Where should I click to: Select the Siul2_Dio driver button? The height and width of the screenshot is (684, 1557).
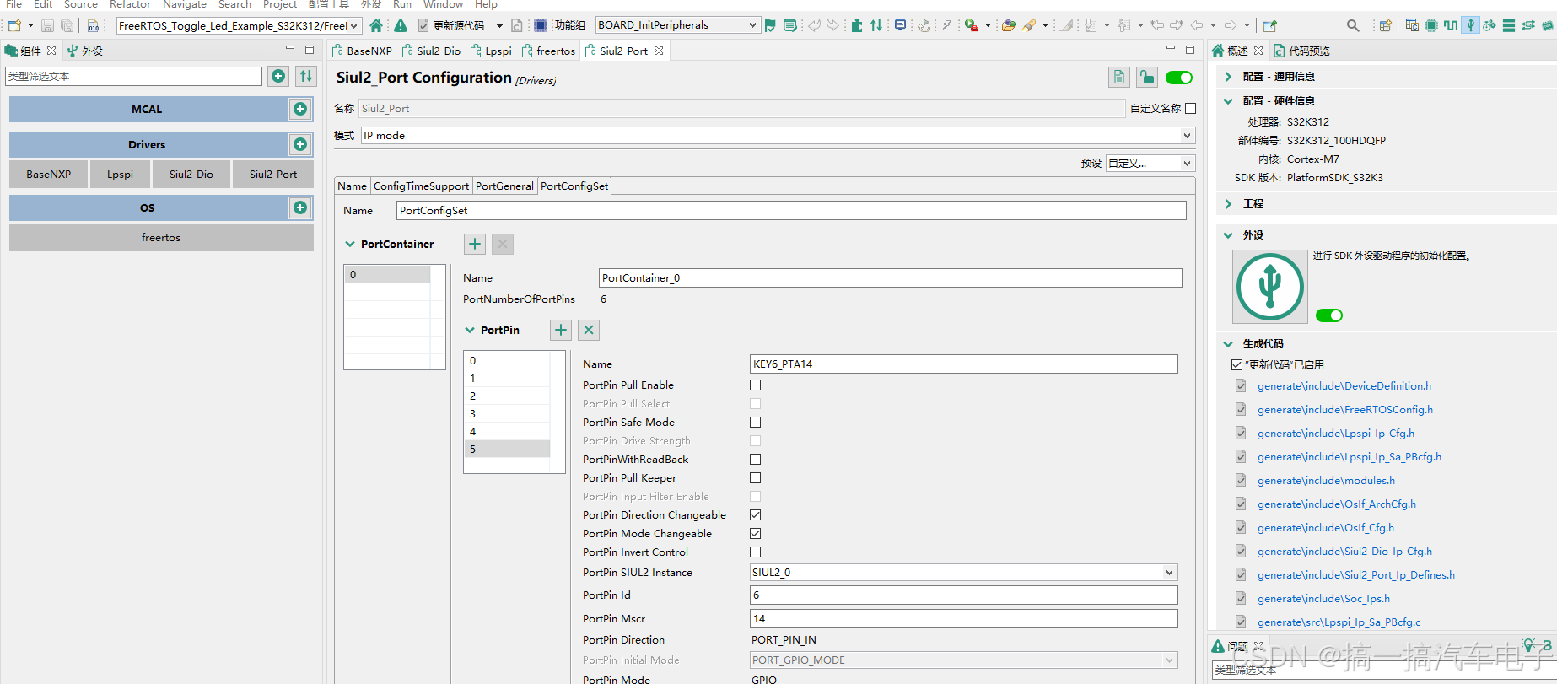coord(191,174)
